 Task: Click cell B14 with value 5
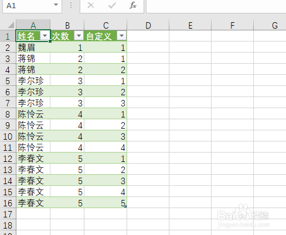(67, 181)
